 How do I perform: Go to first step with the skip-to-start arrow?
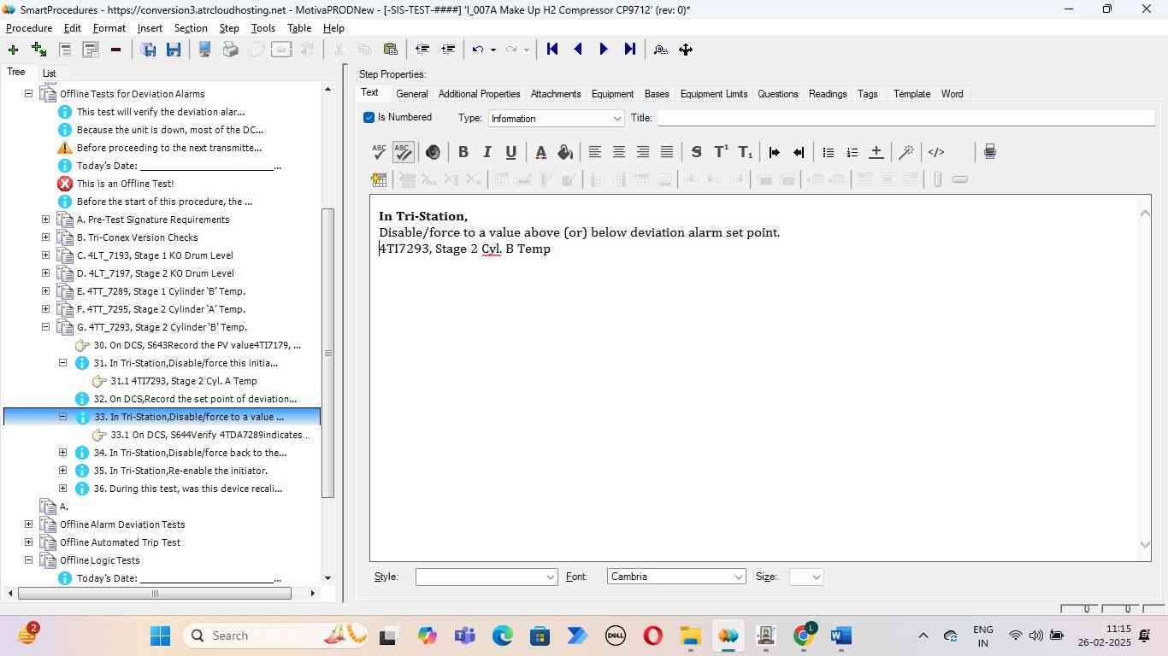click(x=552, y=50)
